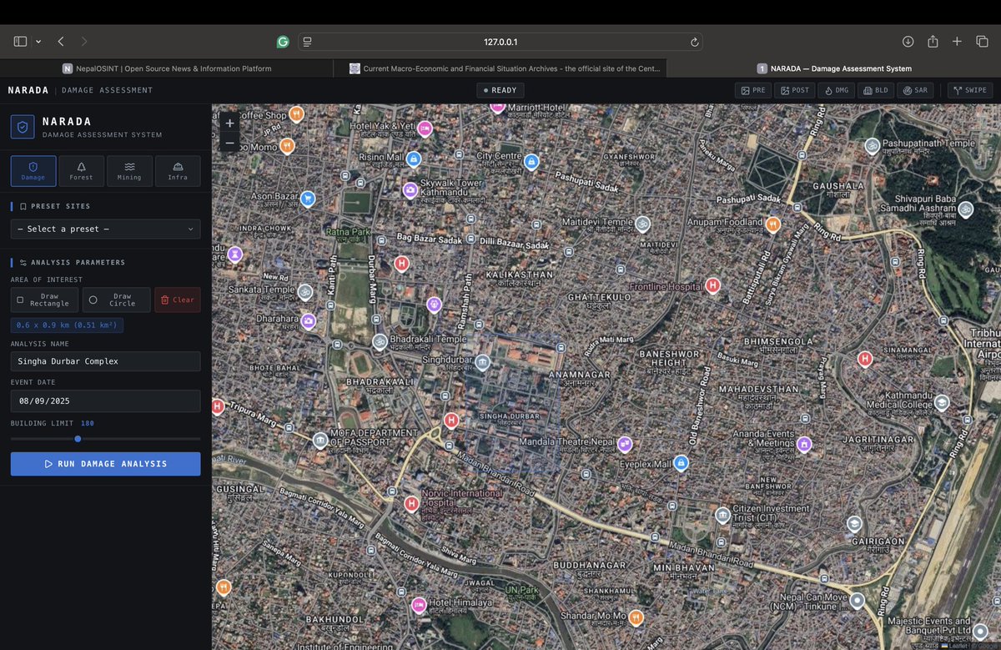1001x650 pixels.
Task: Select Hotel Yak & Yeti lodging marker
Action: coord(425,128)
